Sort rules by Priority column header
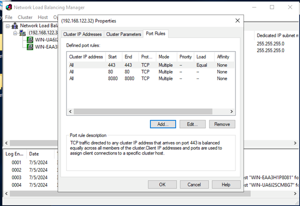The image size is (300, 206). click(x=185, y=57)
